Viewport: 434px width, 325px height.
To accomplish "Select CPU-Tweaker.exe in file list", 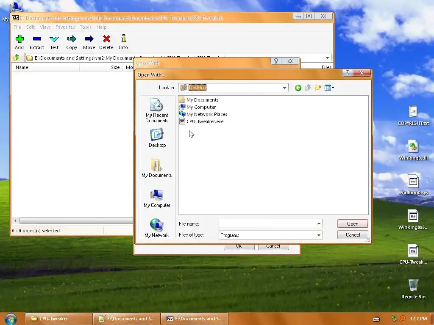I will click(201, 121).
